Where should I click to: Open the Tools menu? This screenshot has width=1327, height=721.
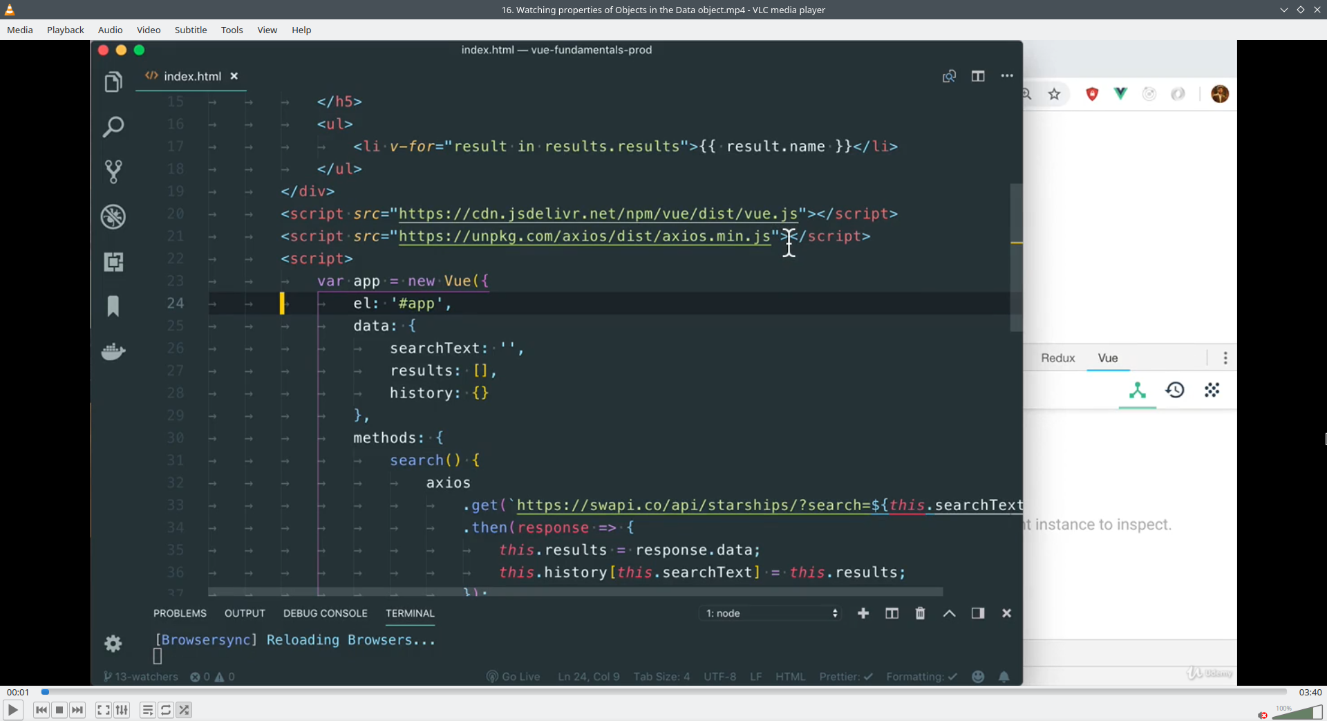pos(232,30)
